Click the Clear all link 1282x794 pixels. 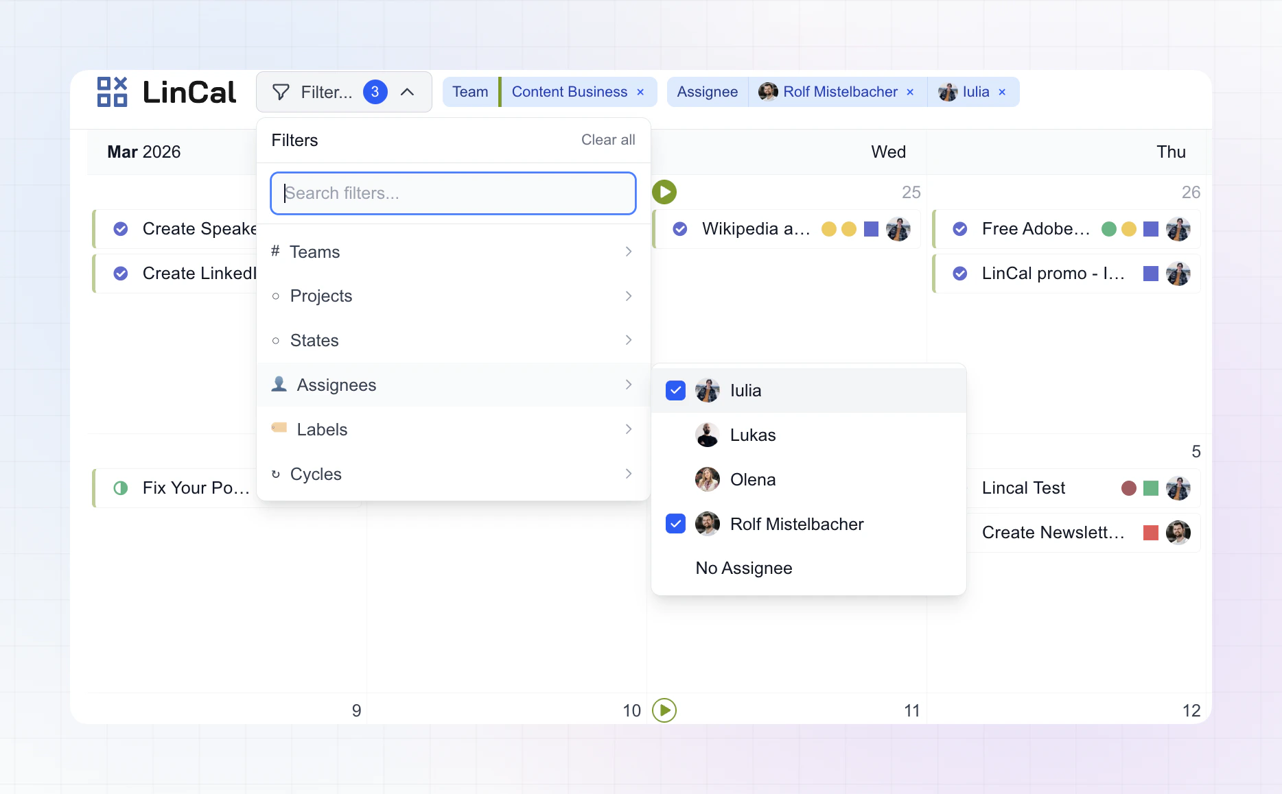(607, 139)
